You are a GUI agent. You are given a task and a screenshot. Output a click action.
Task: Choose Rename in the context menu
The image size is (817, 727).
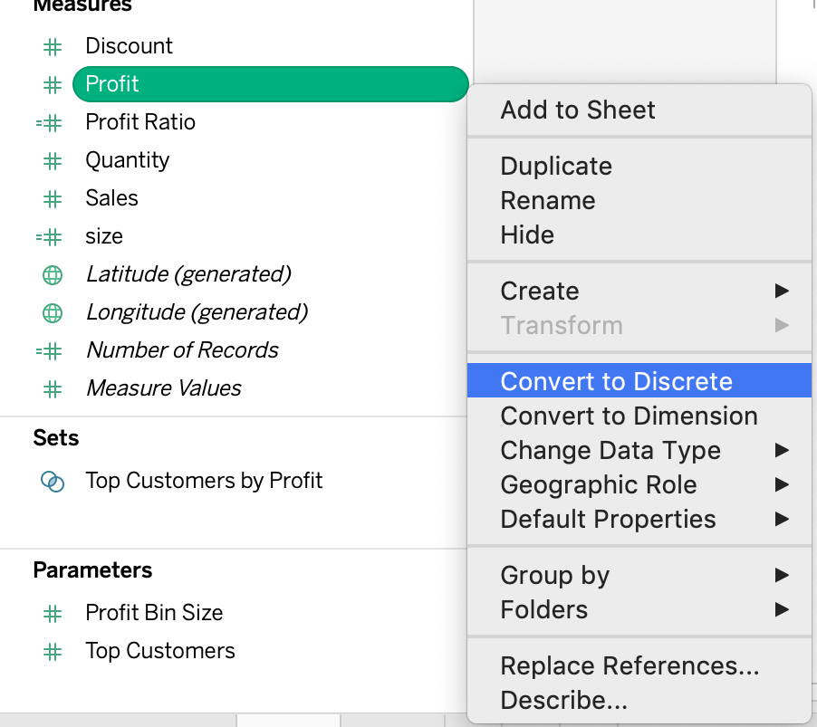coord(639,200)
